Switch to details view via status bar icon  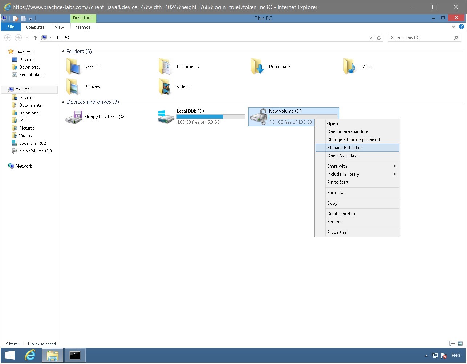(x=452, y=343)
